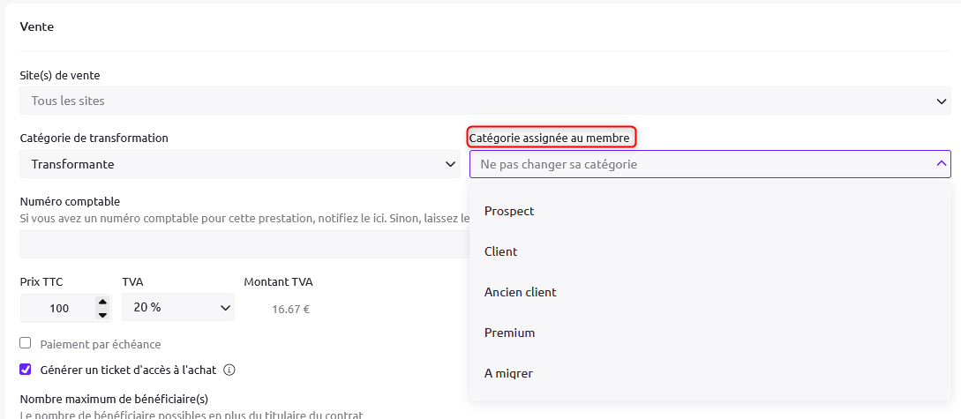Open the Site(s) de vente dropdown
The image size is (961, 419).
485,101
